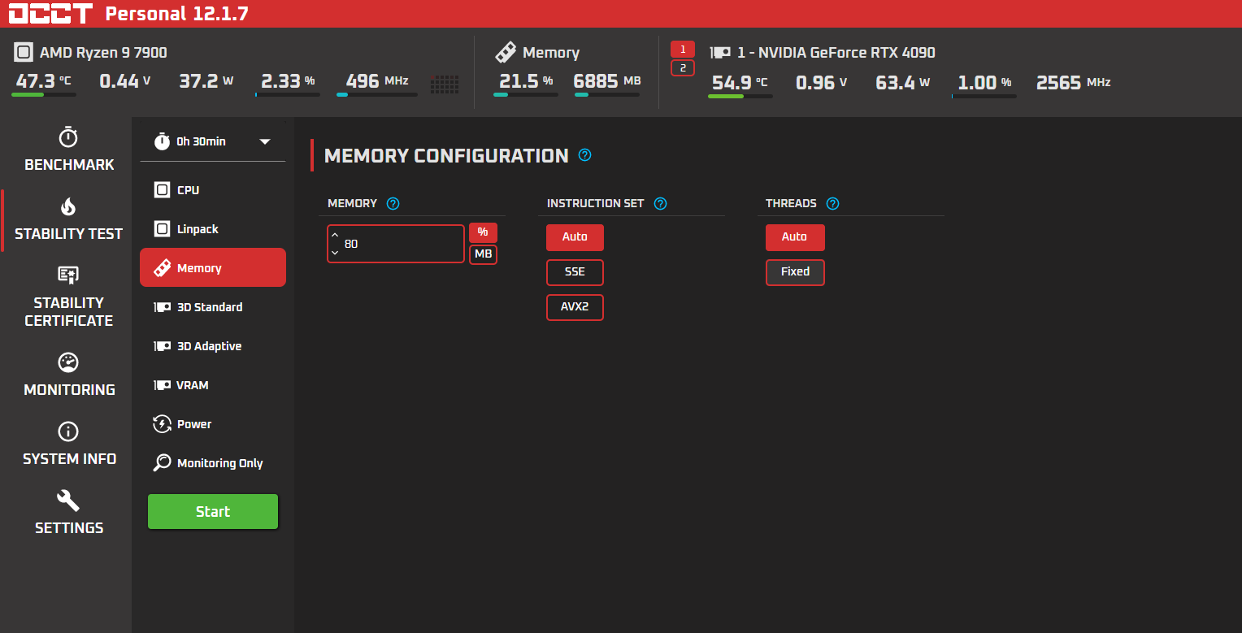The height and width of the screenshot is (633, 1242).
Task: Open the Stability Test section
Action: pyautogui.click(x=69, y=219)
